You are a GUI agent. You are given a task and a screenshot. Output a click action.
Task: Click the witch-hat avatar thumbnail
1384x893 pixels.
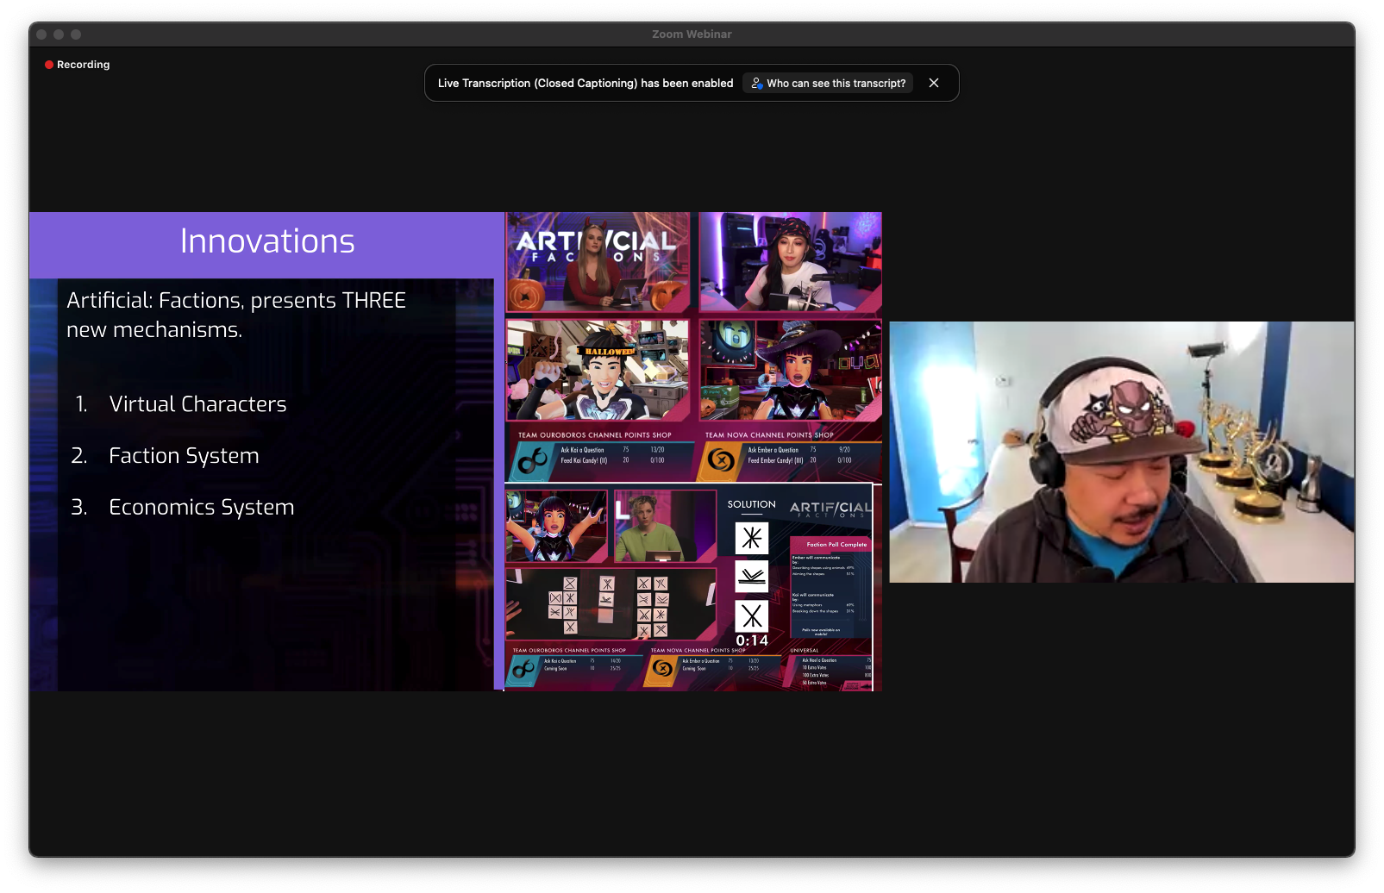click(790, 371)
